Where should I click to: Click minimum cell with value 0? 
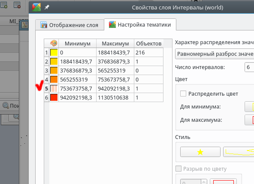point(77,52)
